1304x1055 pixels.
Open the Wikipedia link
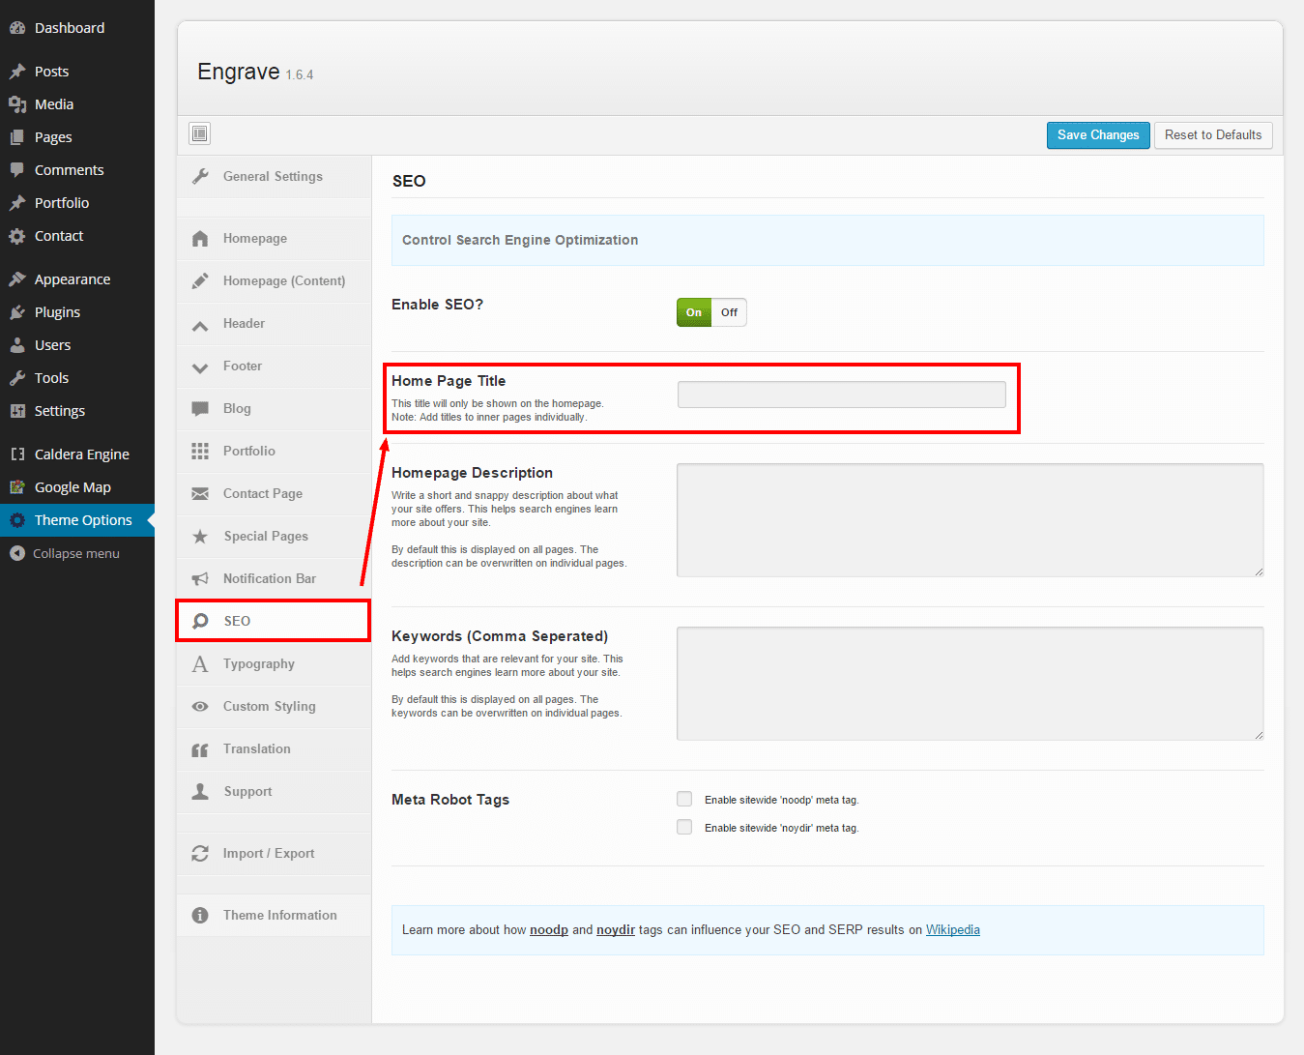[x=952, y=930]
